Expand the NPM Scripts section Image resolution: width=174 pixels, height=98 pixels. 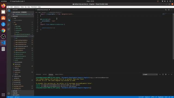[x=16, y=95]
